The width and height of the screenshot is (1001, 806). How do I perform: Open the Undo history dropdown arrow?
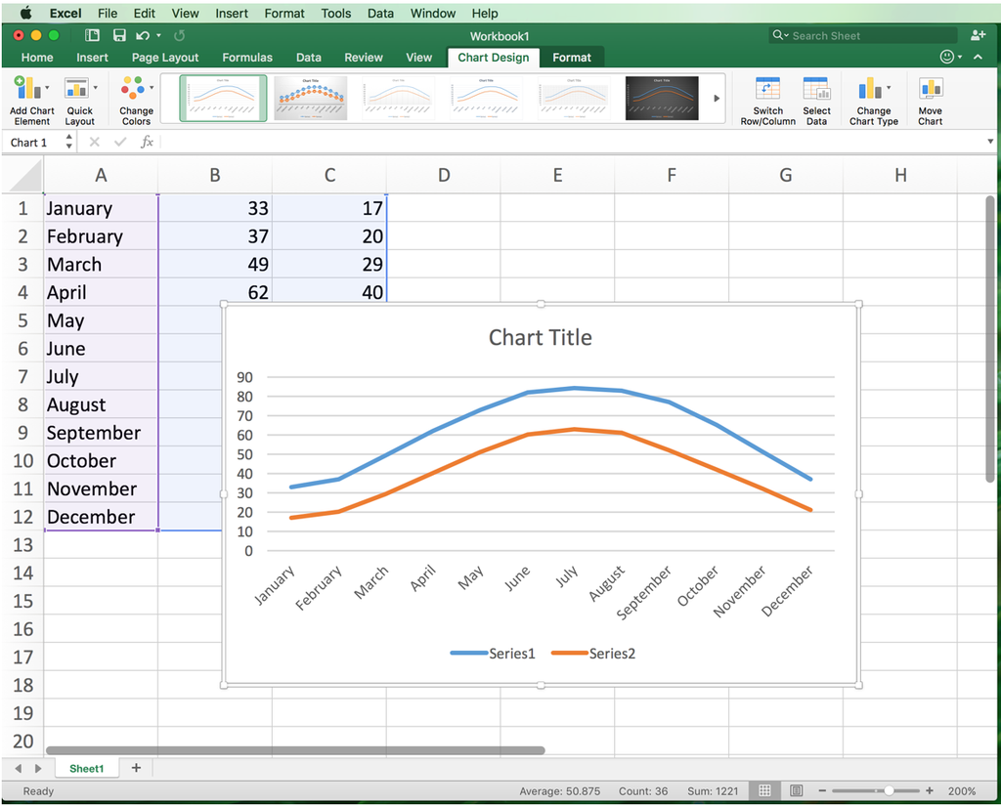point(158,36)
